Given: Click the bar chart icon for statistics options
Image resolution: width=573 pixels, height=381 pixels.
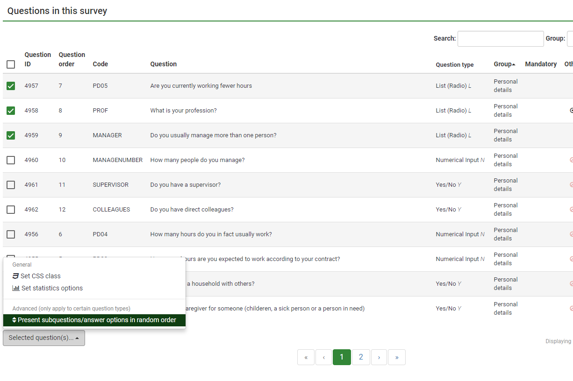Looking at the screenshot, I should point(16,288).
